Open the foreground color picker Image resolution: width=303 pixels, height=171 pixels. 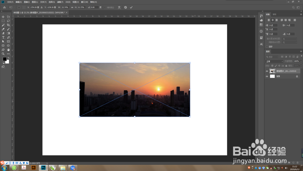pos(5,59)
